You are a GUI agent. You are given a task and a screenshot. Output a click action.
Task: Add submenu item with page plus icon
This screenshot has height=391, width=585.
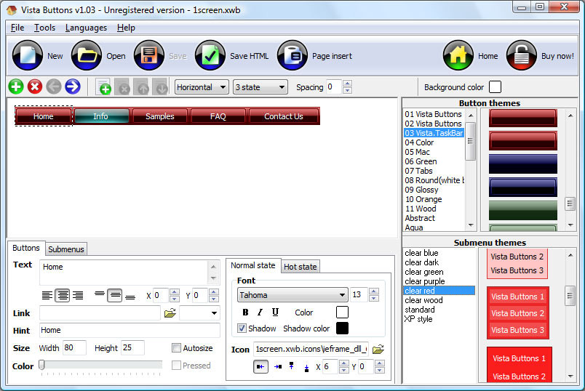pyautogui.click(x=104, y=86)
